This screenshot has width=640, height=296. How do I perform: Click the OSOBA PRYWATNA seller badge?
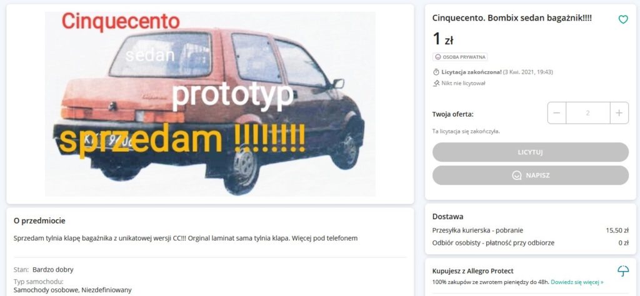click(460, 57)
